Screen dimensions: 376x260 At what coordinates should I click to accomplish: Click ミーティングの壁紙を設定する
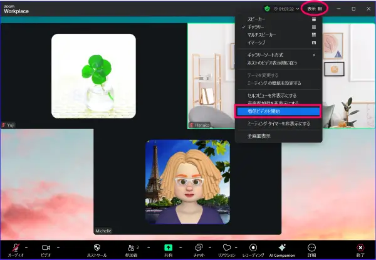(279, 83)
